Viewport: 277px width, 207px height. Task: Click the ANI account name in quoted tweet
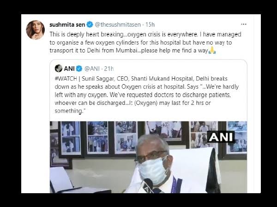(69, 69)
